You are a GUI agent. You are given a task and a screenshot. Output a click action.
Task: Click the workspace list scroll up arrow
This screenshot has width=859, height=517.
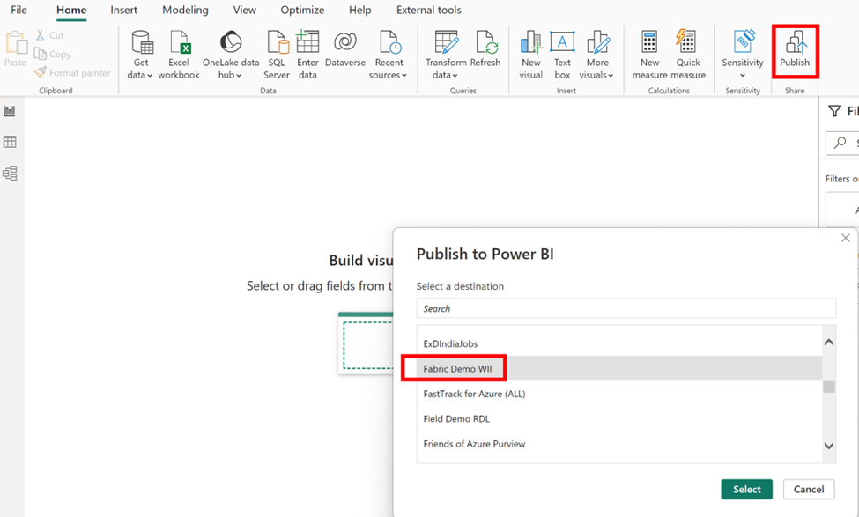coord(829,343)
